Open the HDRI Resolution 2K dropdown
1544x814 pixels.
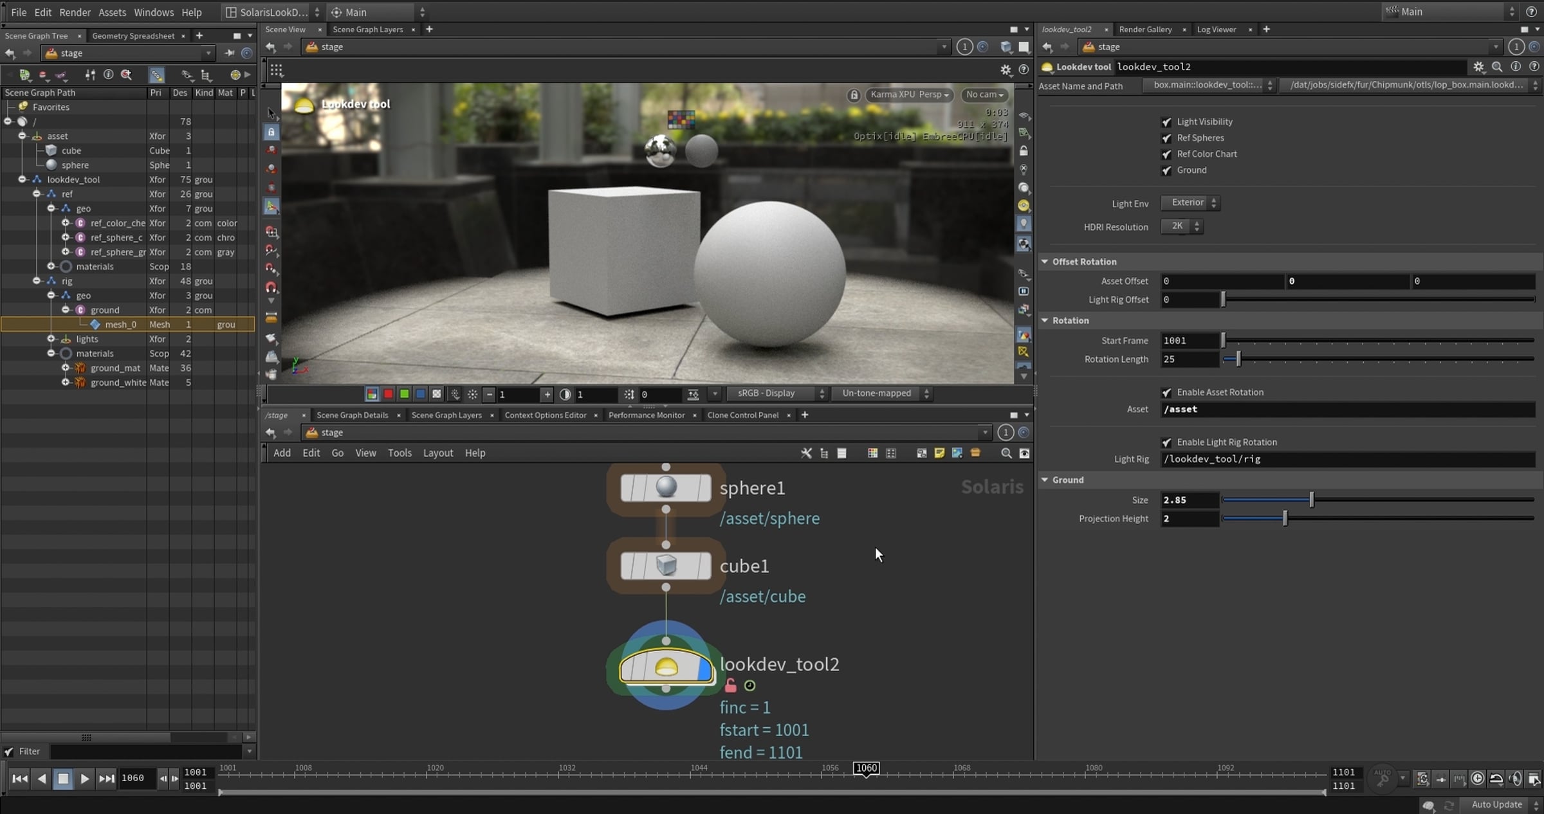[1182, 226]
